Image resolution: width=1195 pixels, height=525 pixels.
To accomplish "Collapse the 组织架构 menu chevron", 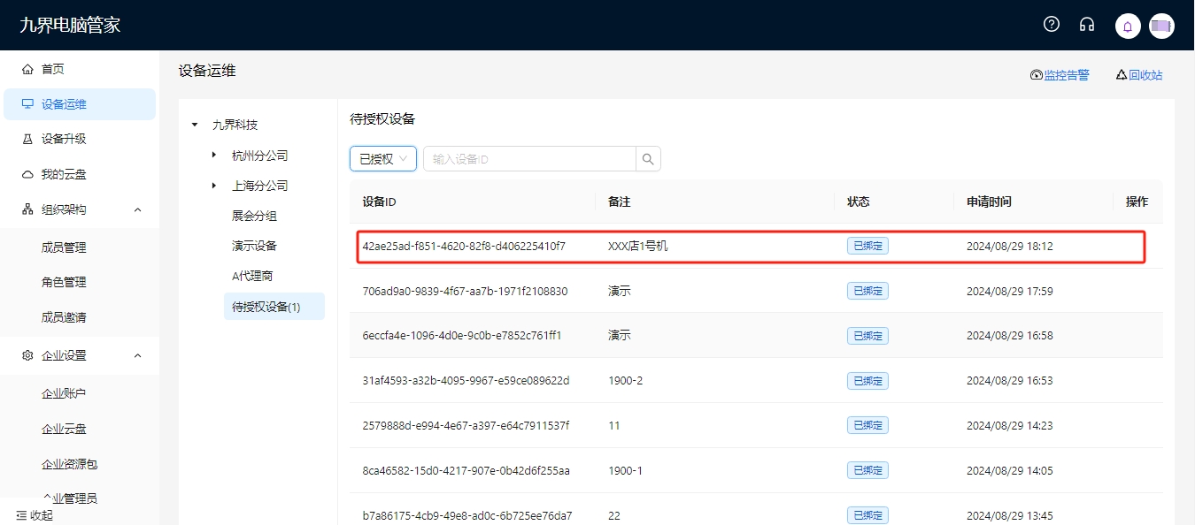I will (138, 209).
